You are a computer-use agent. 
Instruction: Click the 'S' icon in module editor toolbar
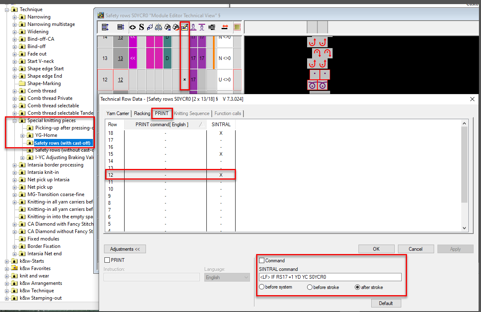click(141, 28)
